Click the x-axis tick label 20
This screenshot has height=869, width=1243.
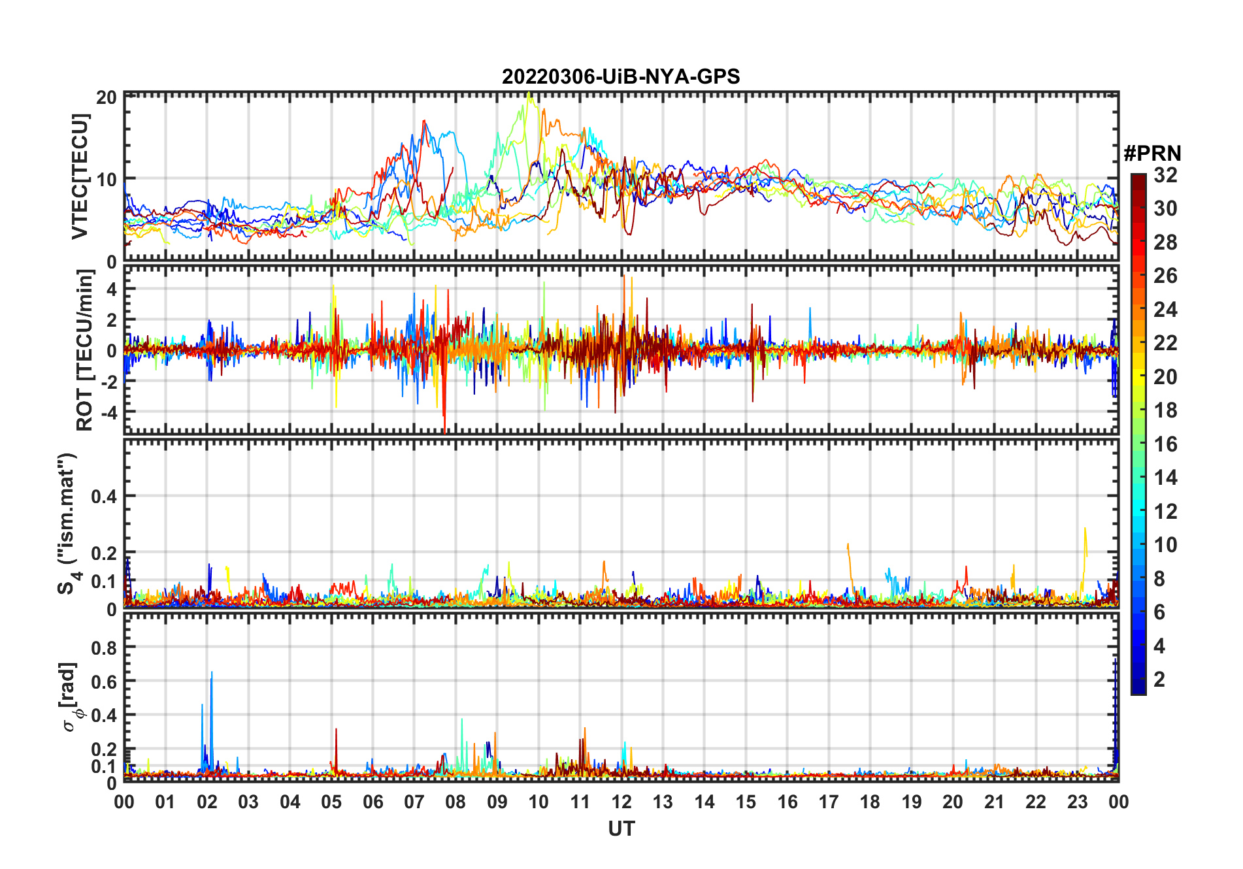point(953,802)
